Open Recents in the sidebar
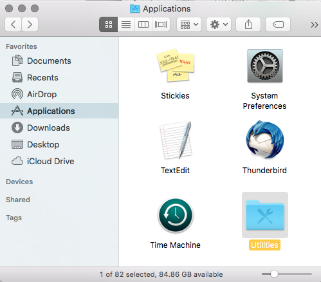The image size is (321, 282). (x=59, y=77)
